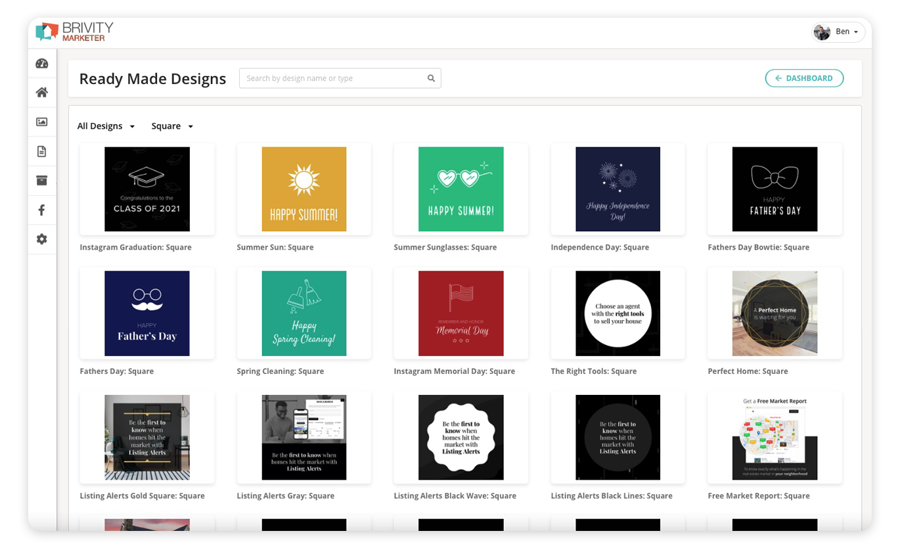Select Listing Alerts Gray thumbnail

304,438
